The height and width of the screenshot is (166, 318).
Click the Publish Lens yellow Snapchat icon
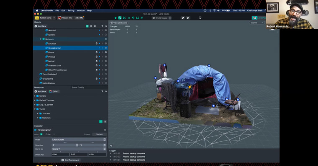point(37,18)
